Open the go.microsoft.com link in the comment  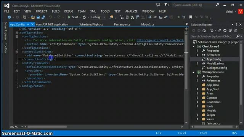[160, 40]
